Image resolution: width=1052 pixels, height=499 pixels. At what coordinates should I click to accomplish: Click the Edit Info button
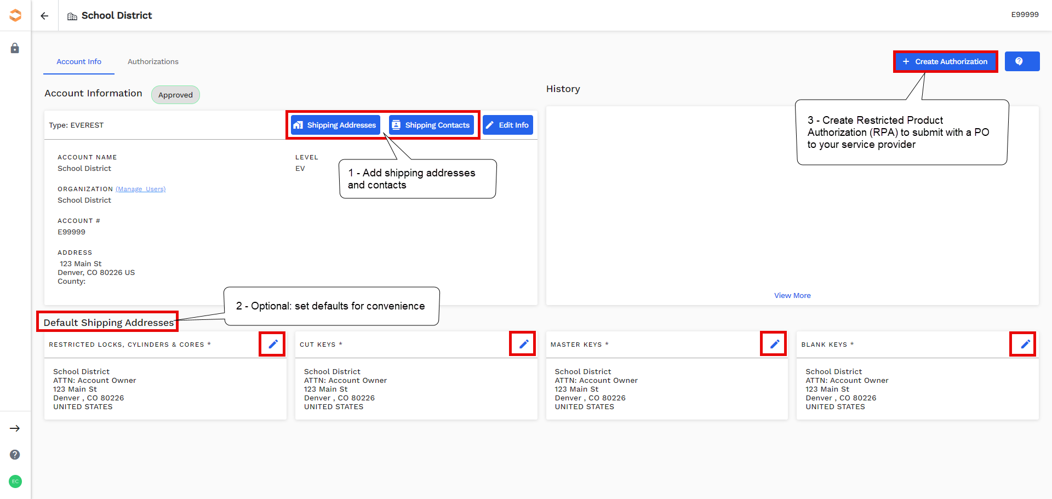(x=507, y=125)
